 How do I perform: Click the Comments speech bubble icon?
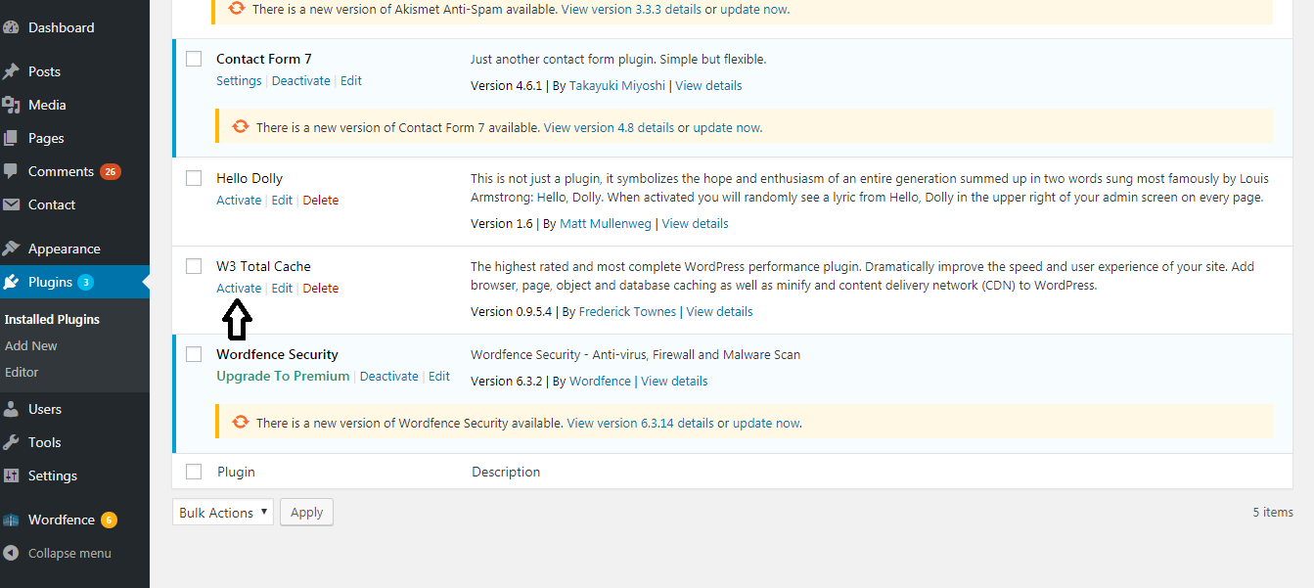[x=11, y=171]
